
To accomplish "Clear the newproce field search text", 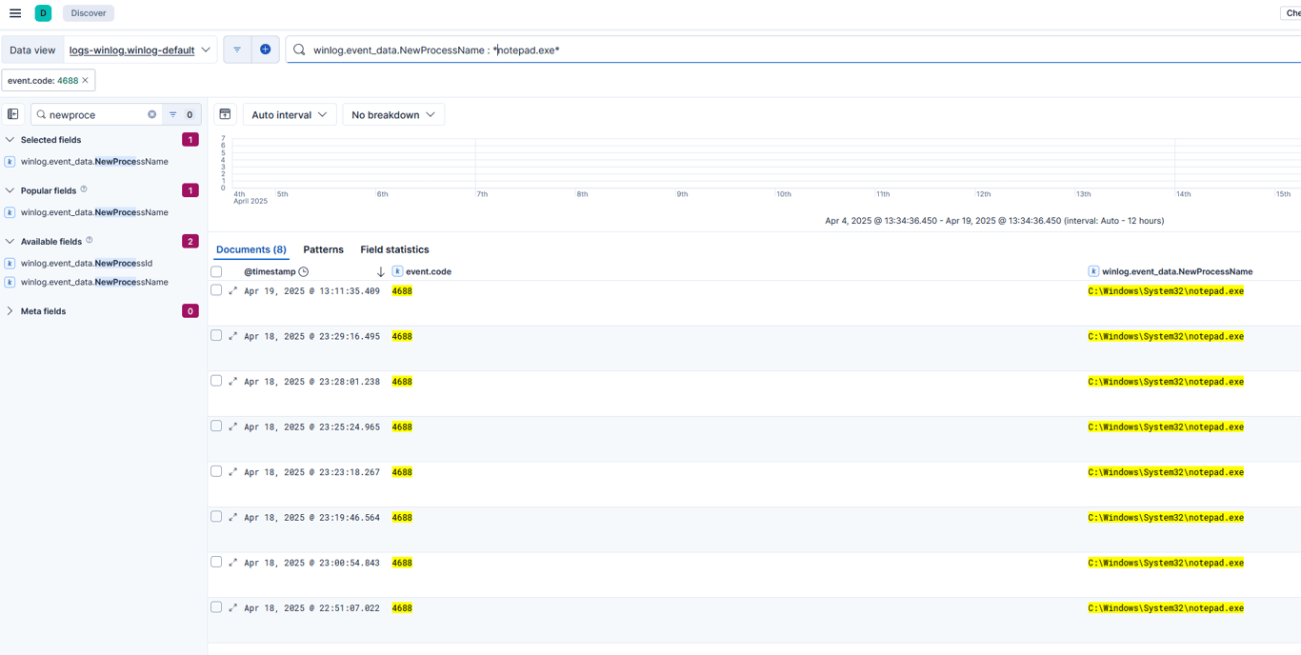I will click(x=151, y=114).
